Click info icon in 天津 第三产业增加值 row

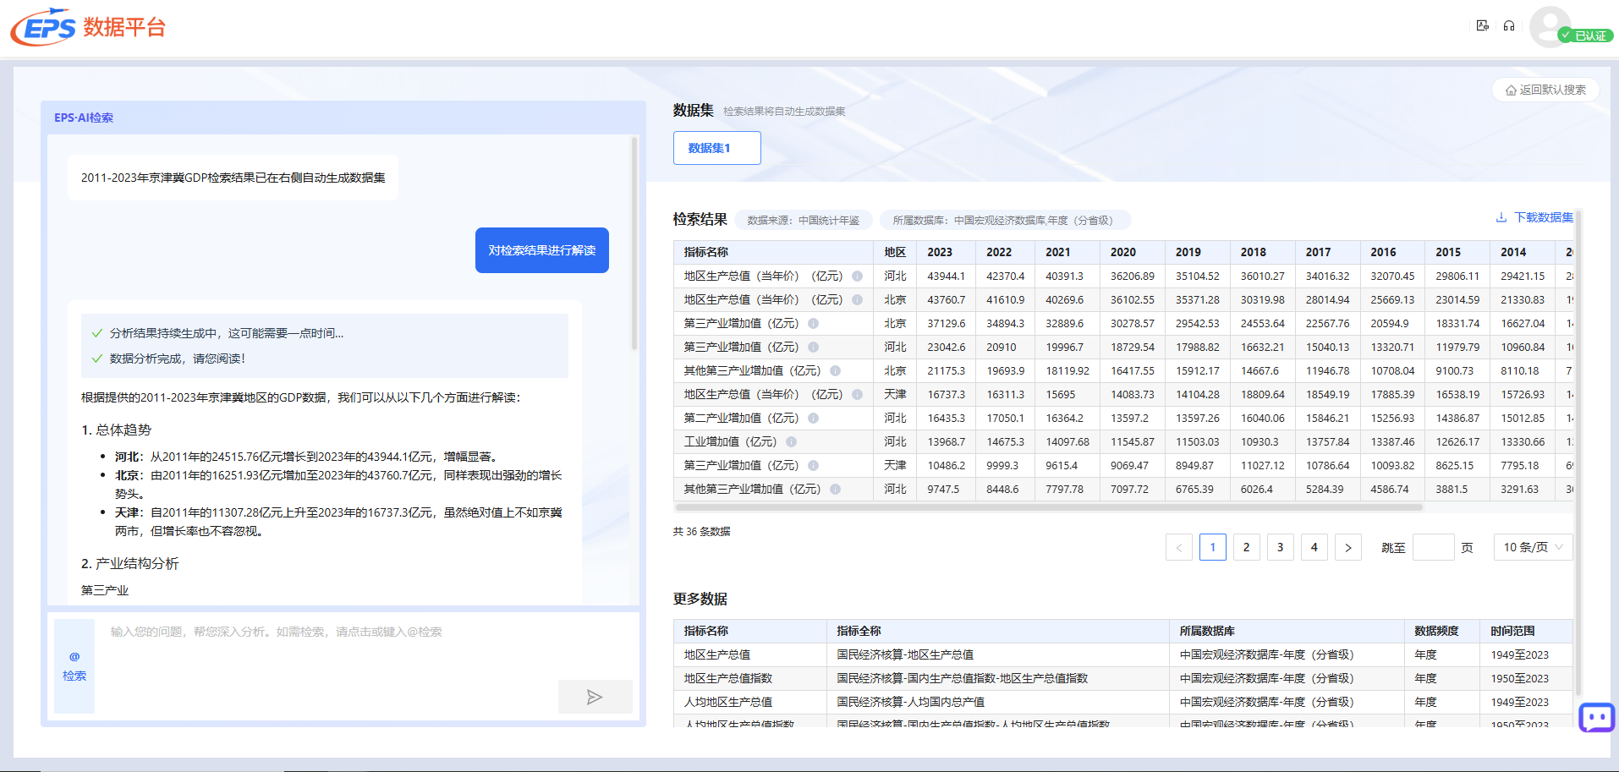813,465
